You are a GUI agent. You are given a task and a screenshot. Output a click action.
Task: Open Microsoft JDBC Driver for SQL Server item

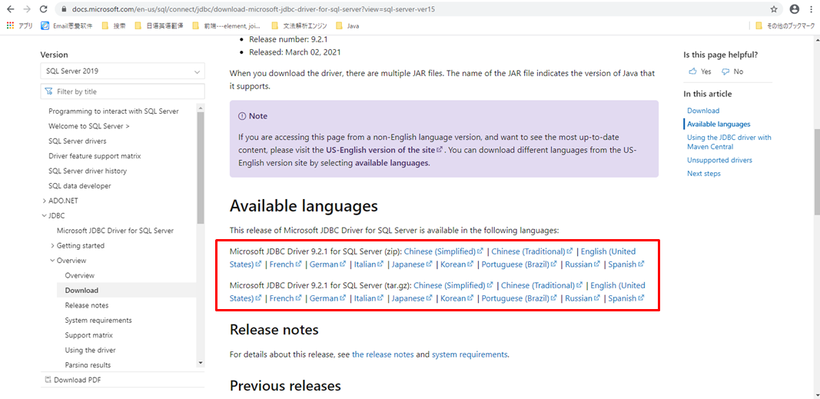[x=115, y=231]
